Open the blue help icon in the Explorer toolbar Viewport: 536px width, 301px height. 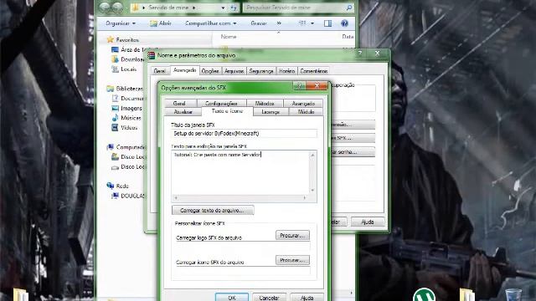pyautogui.click(x=344, y=23)
